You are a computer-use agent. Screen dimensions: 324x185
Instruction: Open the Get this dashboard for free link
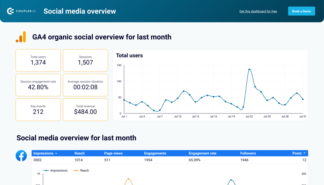tap(258, 11)
